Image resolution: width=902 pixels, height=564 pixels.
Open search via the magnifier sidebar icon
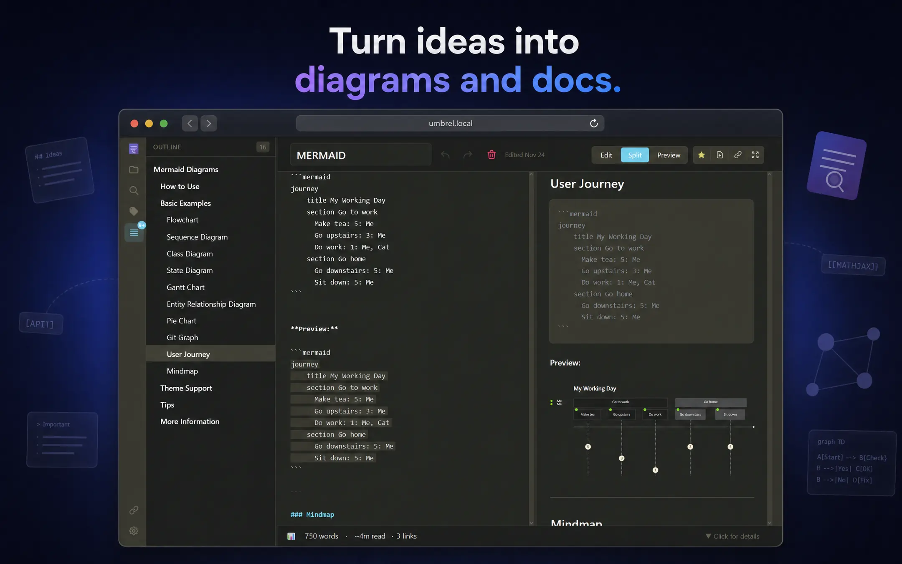[134, 191]
